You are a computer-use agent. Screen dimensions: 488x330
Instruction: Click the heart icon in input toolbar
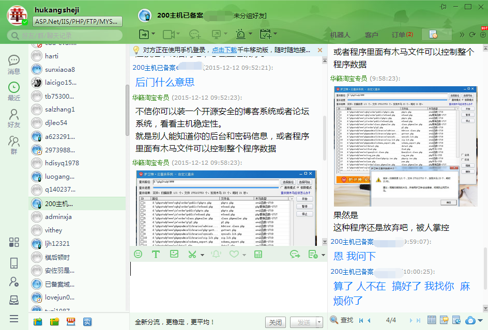click(x=234, y=255)
